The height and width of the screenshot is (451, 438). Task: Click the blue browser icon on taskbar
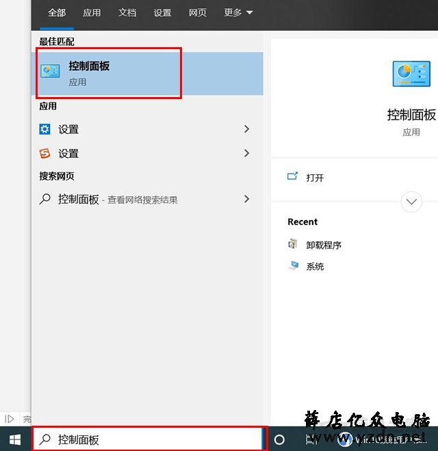[345, 439]
